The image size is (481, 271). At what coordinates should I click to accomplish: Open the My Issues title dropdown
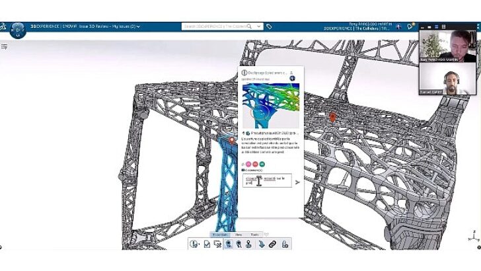tap(138, 27)
